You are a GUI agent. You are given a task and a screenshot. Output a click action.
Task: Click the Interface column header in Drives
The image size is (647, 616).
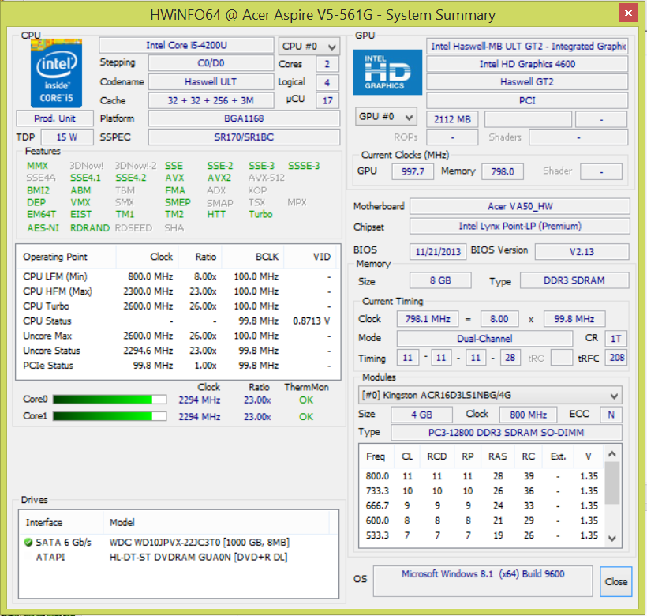[61, 522]
